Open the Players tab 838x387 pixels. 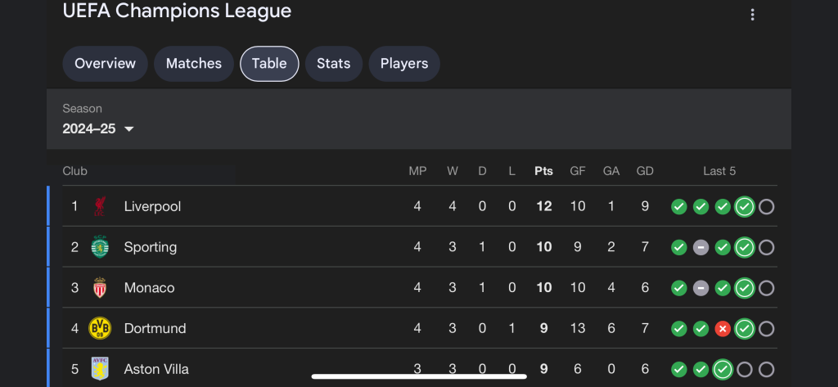tap(404, 64)
